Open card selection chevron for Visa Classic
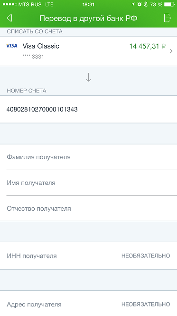 tap(171, 51)
